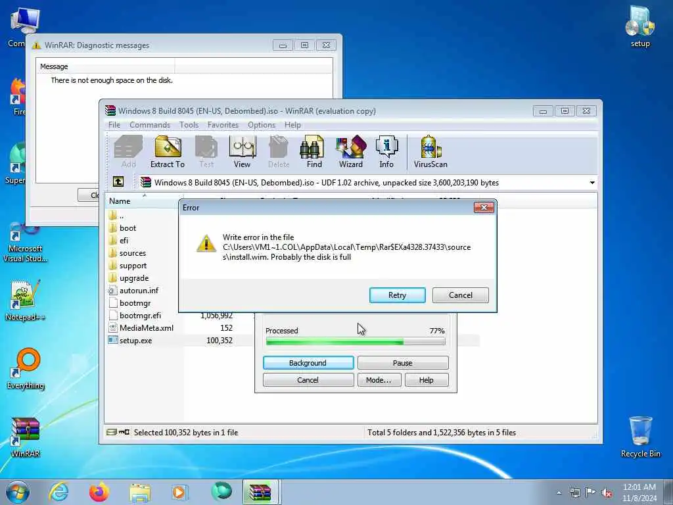Open the setup disc icon on desktop
Screen dimensions: 673x505
[x=639, y=26]
